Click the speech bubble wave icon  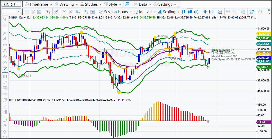(x=260, y=12)
